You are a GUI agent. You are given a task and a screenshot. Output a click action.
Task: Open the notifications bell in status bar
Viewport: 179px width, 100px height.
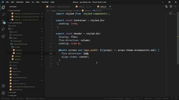(x=176, y=99)
